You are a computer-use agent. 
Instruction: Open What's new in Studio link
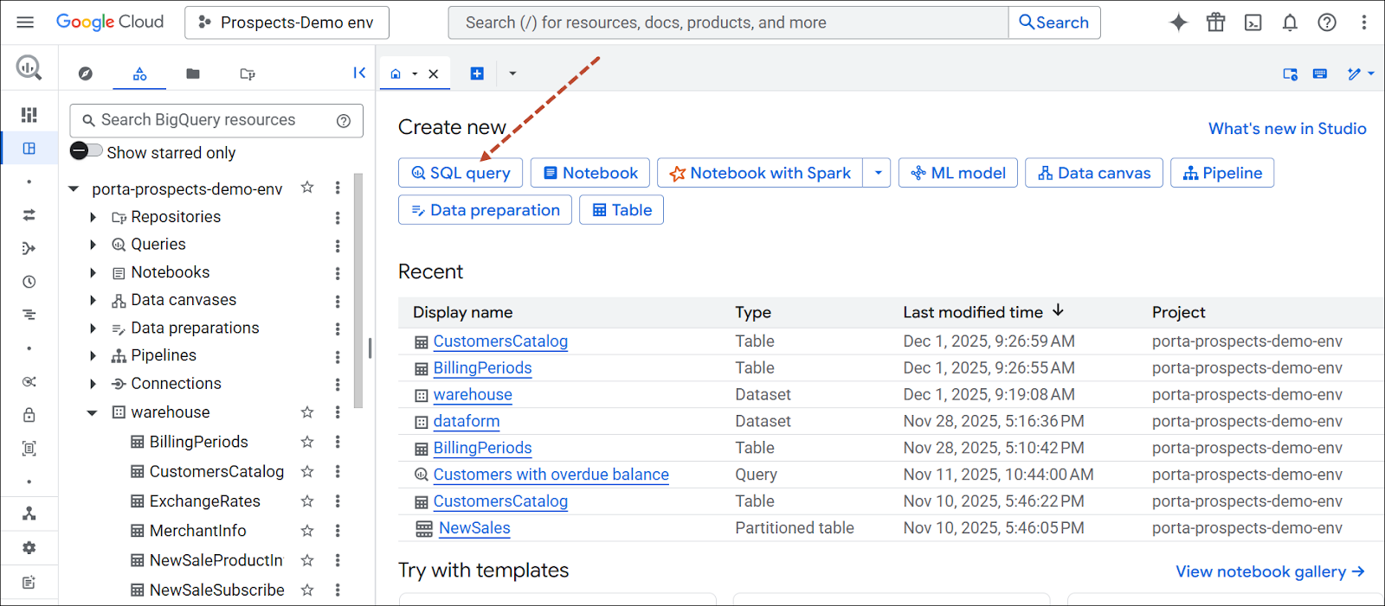coord(1287,128)
